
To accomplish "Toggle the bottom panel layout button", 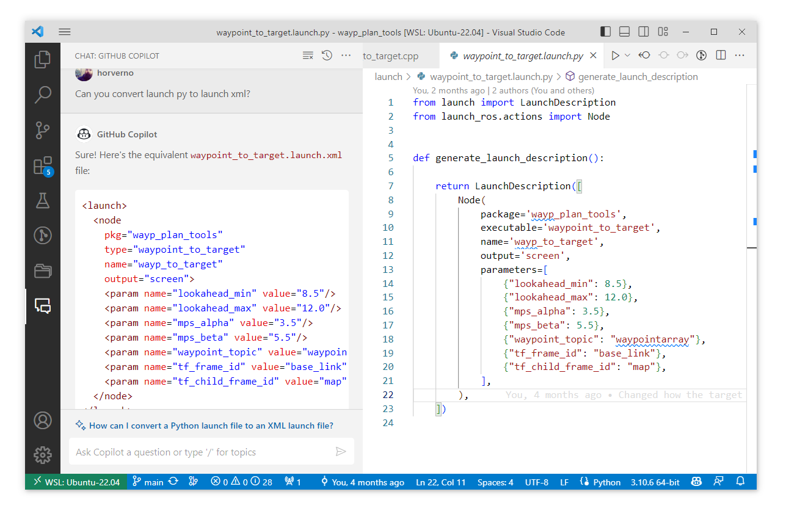I will (624, 32).
